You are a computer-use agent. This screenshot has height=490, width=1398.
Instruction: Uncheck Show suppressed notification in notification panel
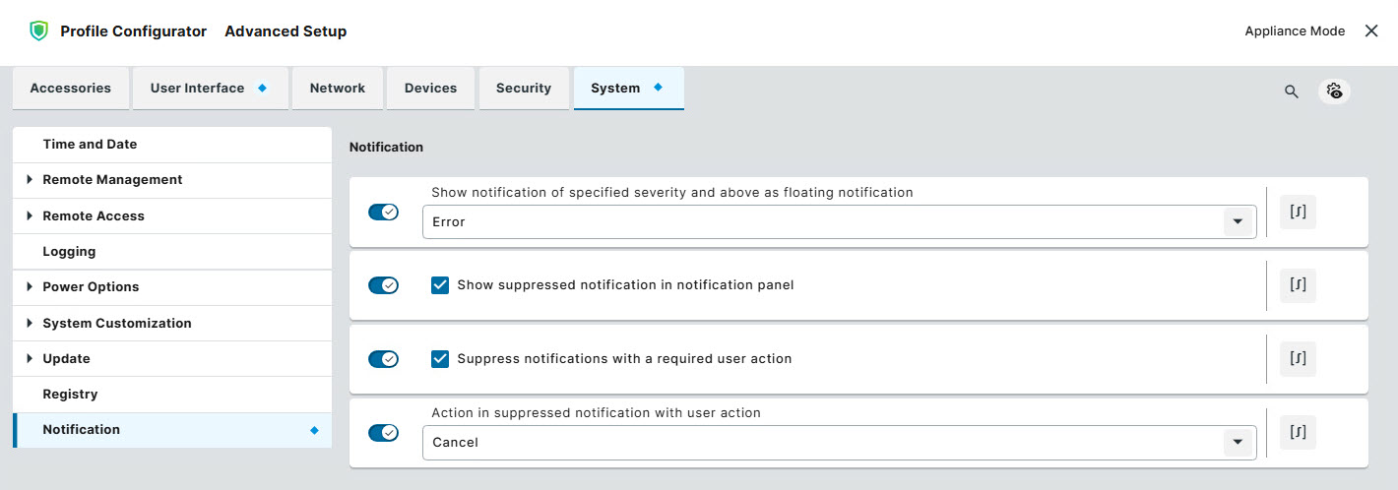coord(440,285)
